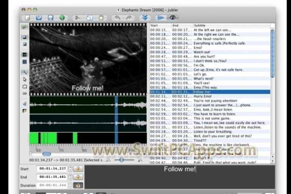Click the End time field 00:01:35,481

pyautogui.click(x=53, y=177)
